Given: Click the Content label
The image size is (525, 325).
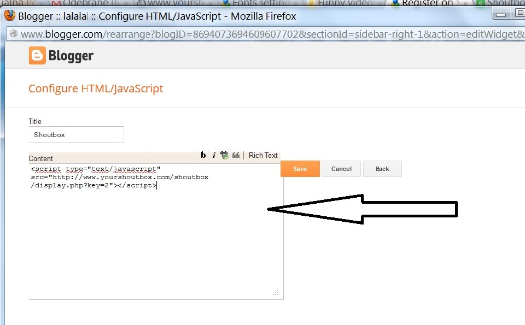Looking at the screenshot, I should tap(40, 158).
